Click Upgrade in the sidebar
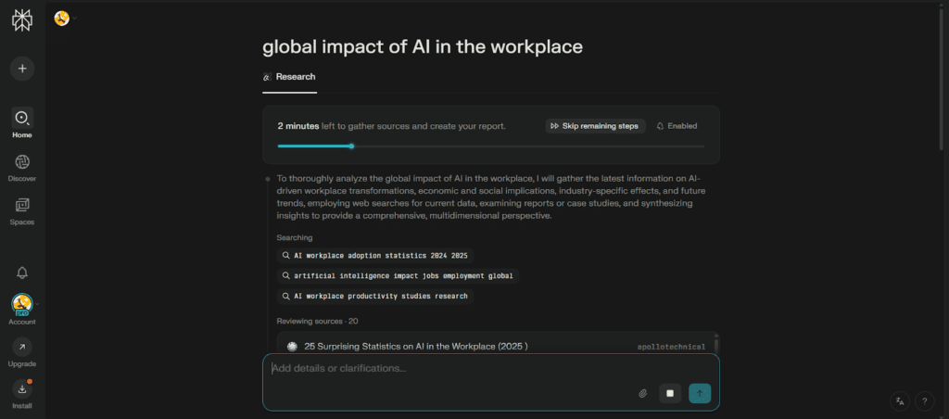Screen dimensions: 949x419 pos(22,347)
